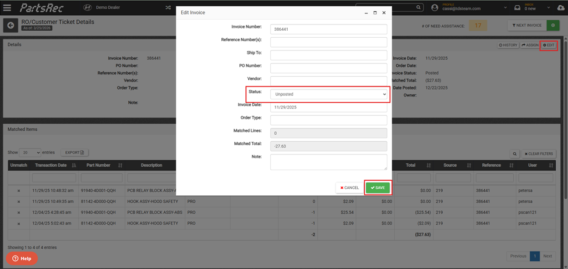Click the Vendor field in dialog
Screen dimensions: 568x269
click(x=329, y=81)
